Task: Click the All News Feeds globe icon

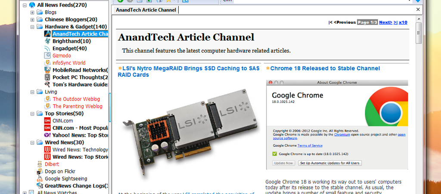Action: 32,5
